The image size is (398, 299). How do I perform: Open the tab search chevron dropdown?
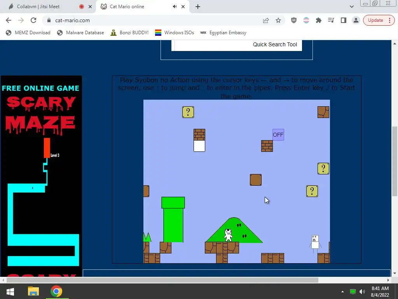click(x=351, y=7)
